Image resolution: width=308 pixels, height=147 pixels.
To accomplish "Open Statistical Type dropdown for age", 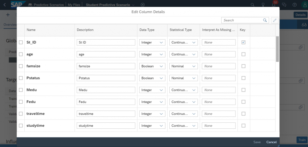I will pyautogui.click(x=183, y=54).
